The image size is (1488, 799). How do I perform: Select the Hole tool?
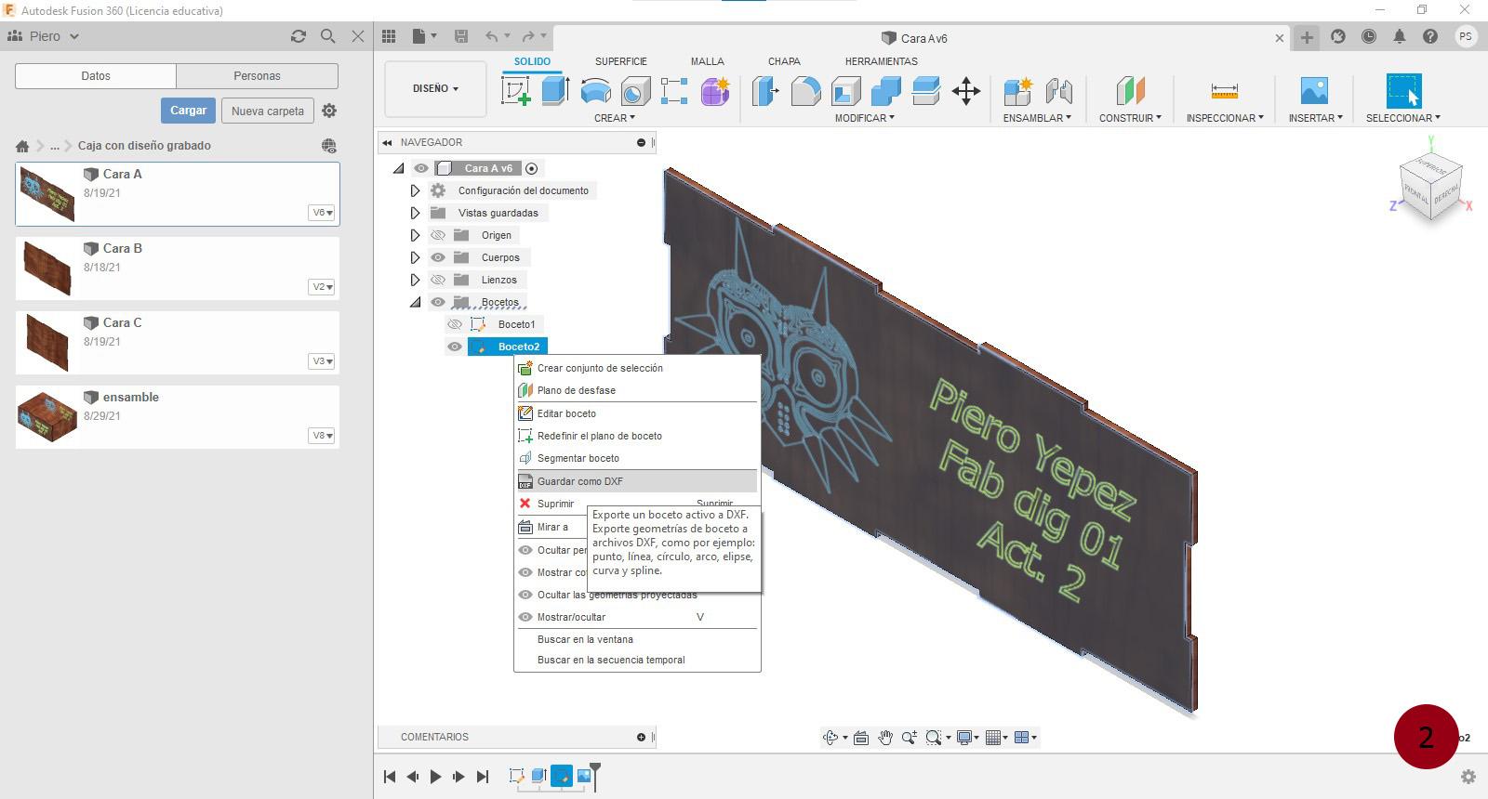pyautogui.click(x=635, y=91)
